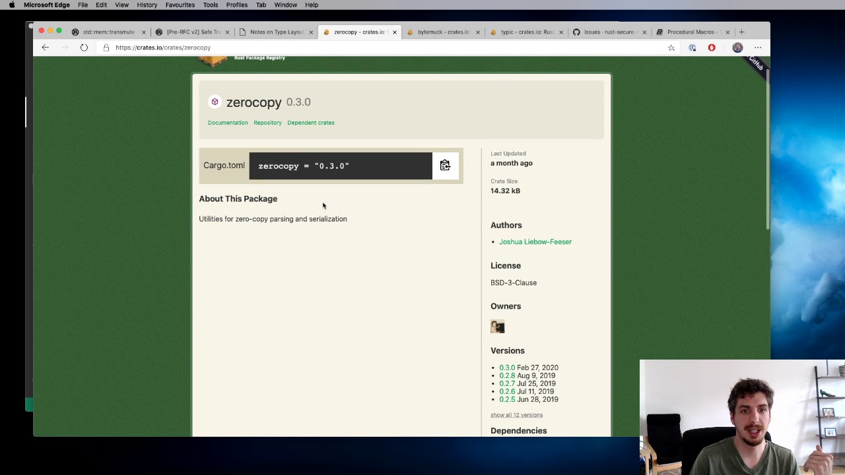Open the Favourites menu
Viewport: 845px width, 475px height.
click(180, 5)
